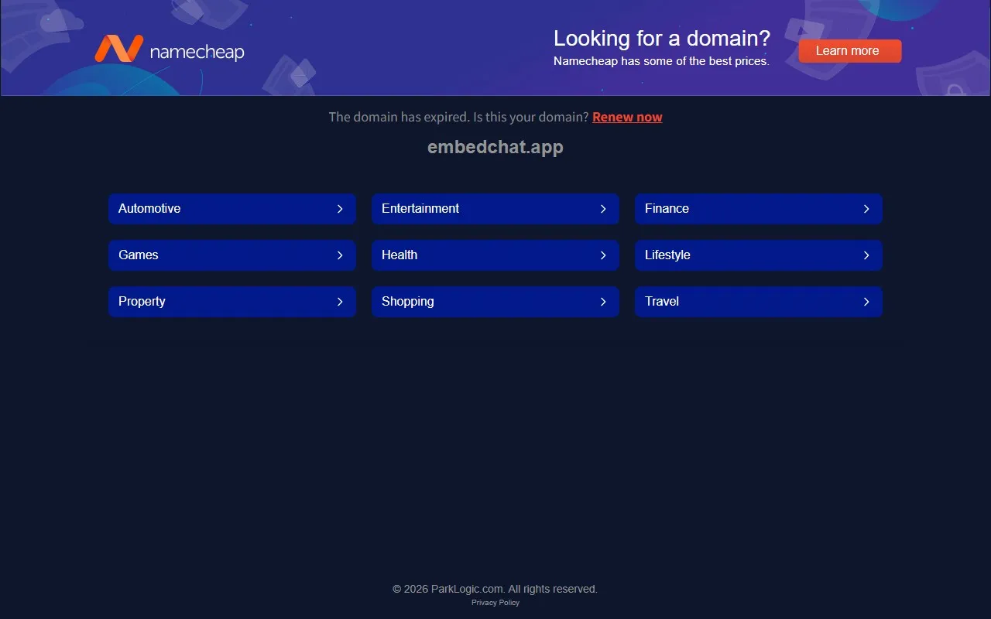
Task: Expand the Travel category chevron
Action: tap(866, 301)
